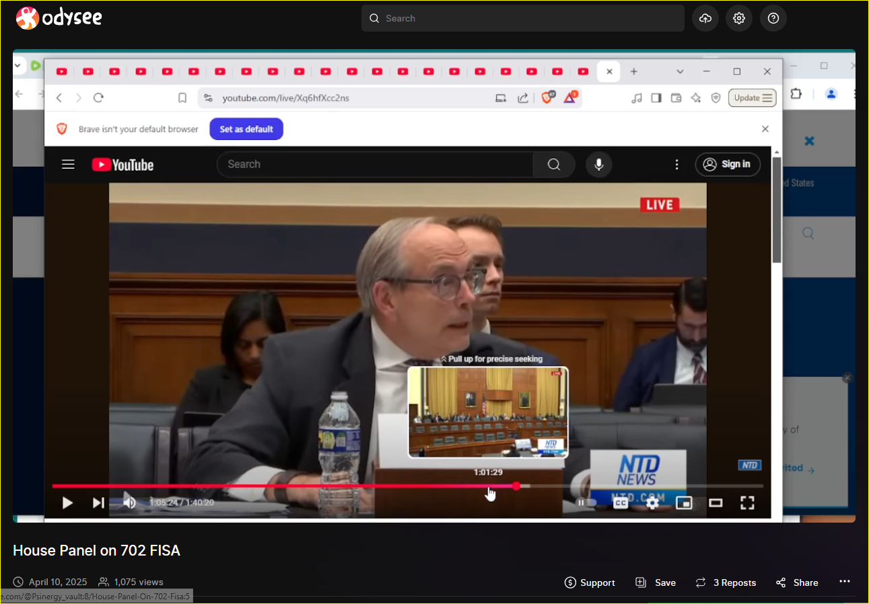Open the Odysee home logo

(x=59, y=18)
